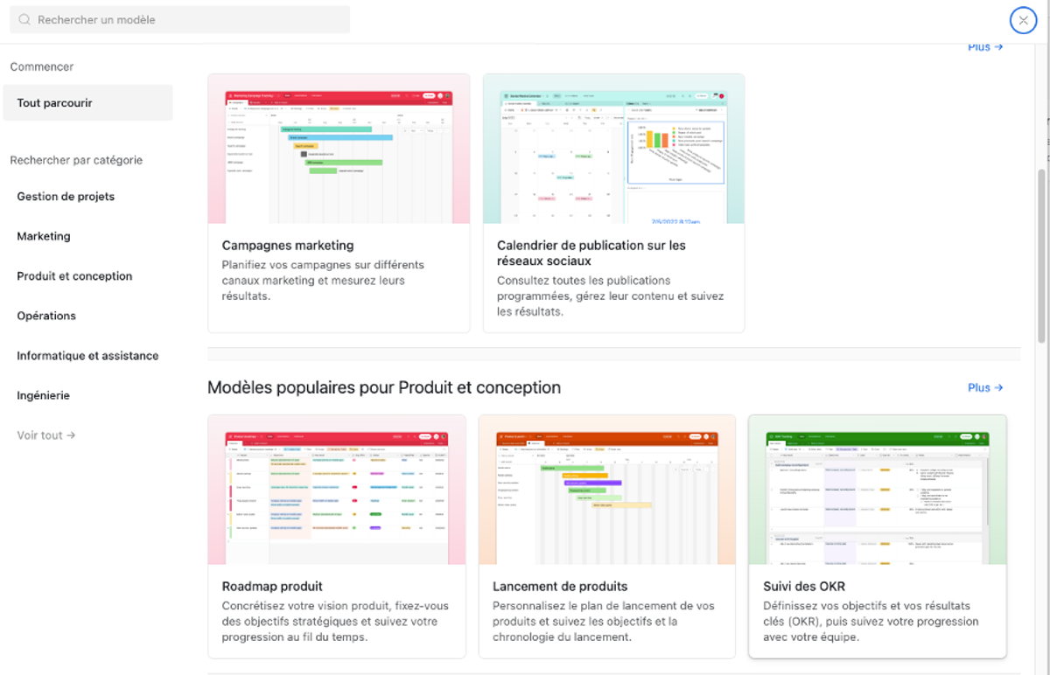Click the search magnifier icon
The width and height of the screenshot is (1050, 675).
(x=24, y=19)
